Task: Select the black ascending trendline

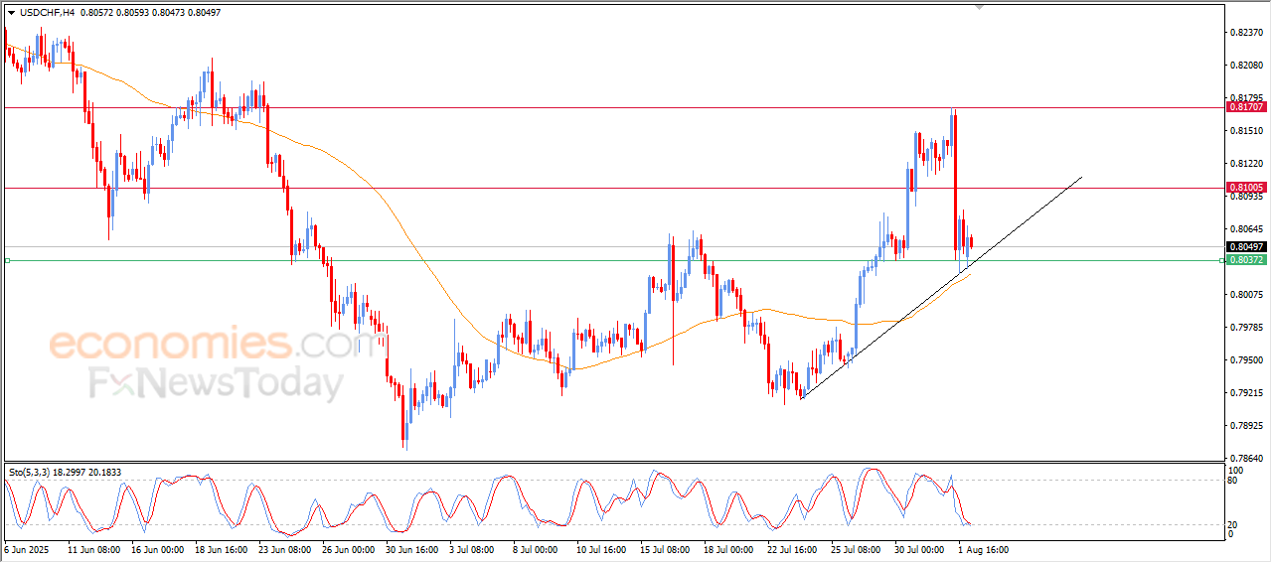Action: point(941,288)
